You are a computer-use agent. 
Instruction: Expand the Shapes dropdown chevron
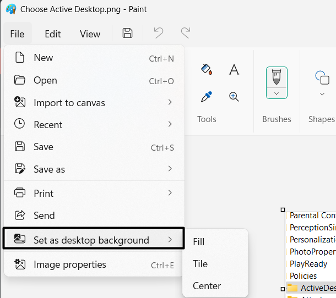pos(322,94)
